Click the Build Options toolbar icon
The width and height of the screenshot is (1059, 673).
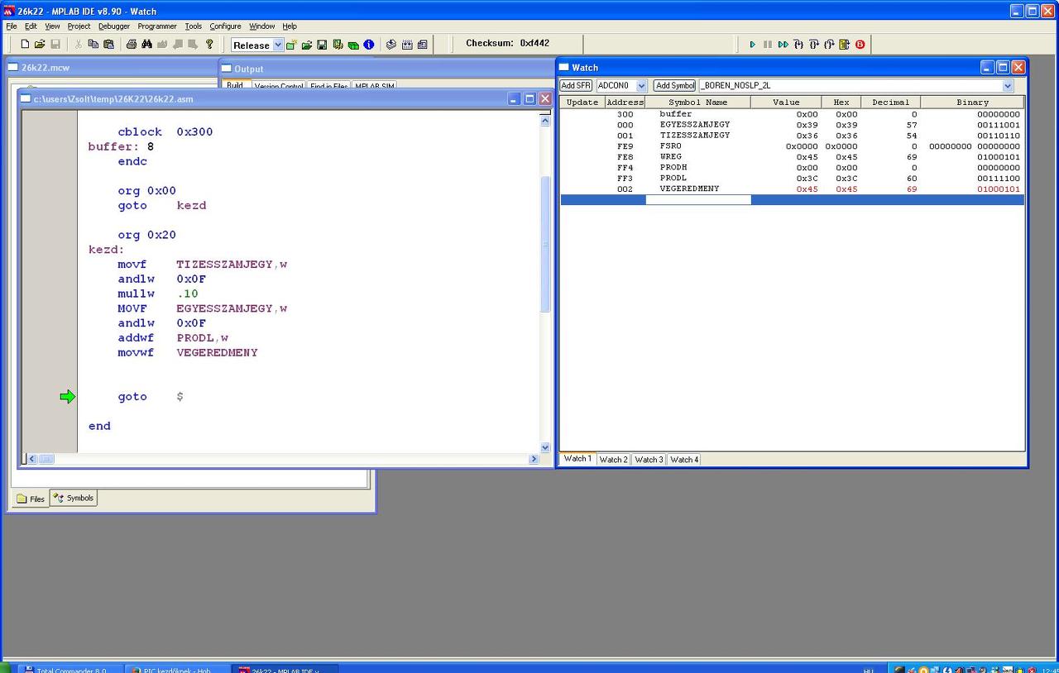338,45
